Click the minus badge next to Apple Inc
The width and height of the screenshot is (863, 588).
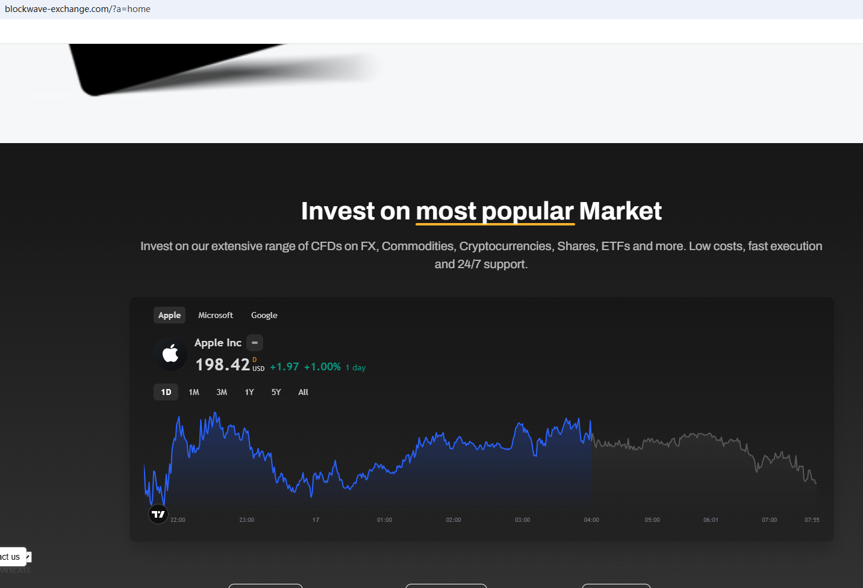point(254,342)
